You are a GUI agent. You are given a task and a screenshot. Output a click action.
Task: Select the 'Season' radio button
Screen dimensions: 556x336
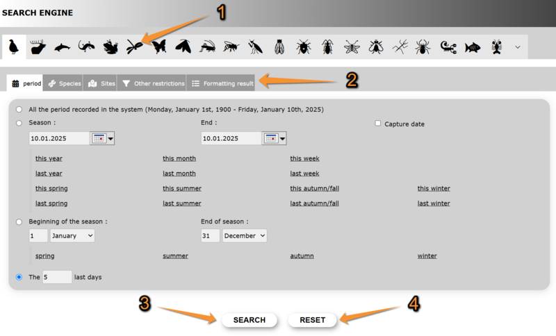19,123
